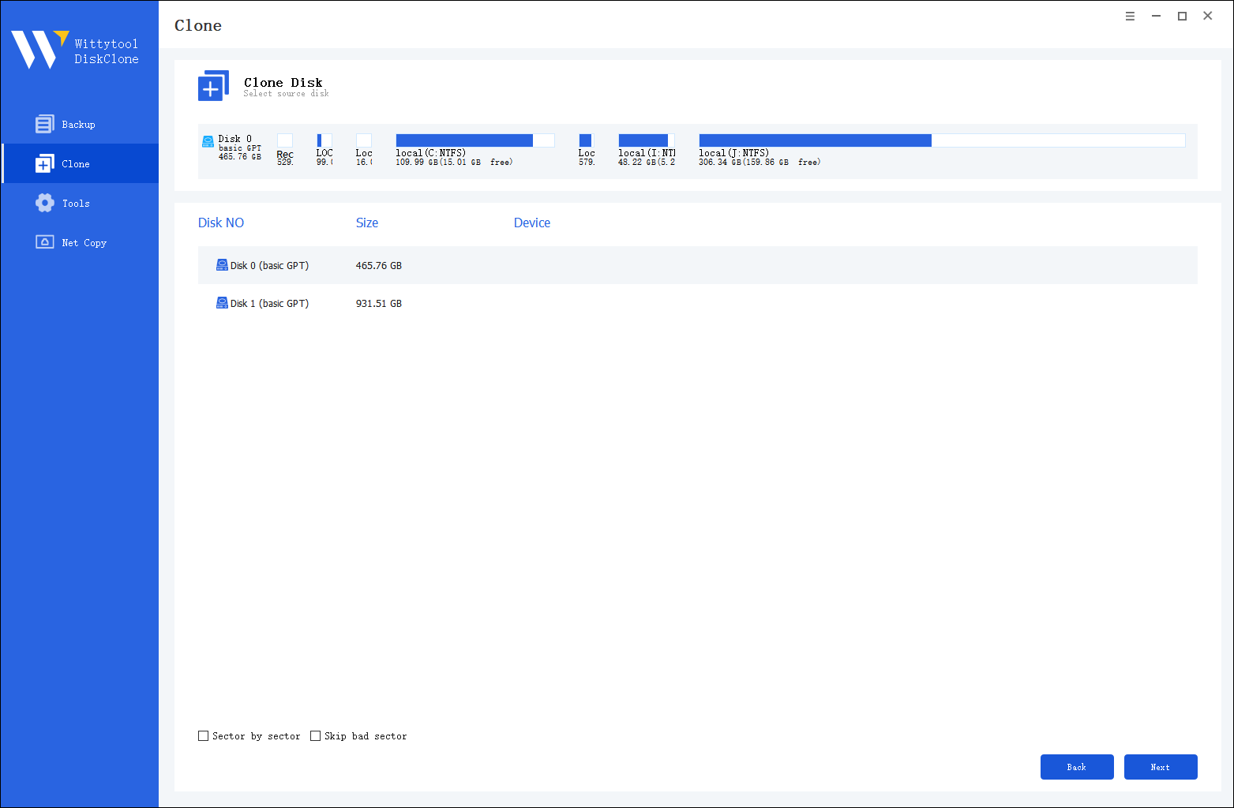Open the Tools gear icon

(45, 203)
